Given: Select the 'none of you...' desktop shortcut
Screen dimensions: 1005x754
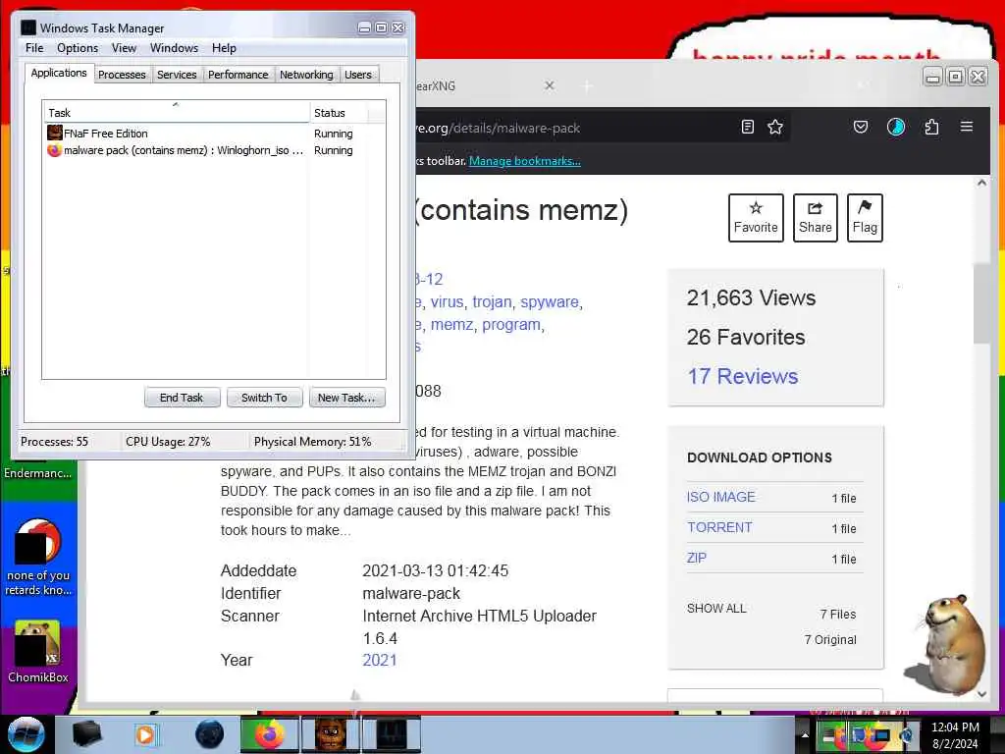Looking at the screenshot, I should point(38,558).
